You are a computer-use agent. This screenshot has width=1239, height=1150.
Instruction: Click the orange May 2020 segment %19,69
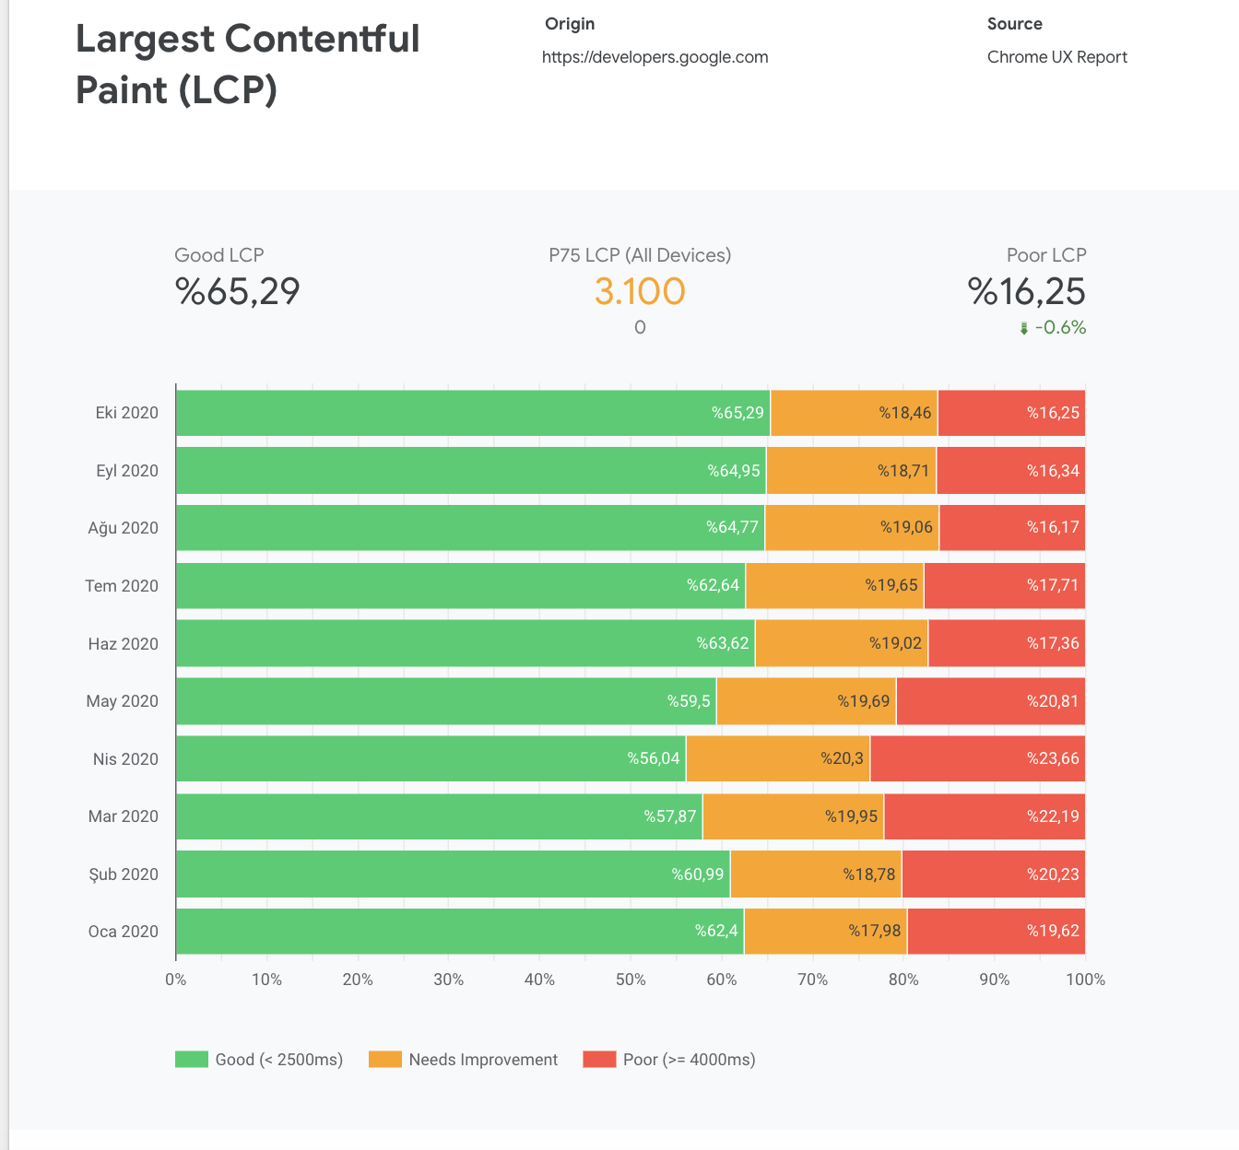click(x=807, y=701)
